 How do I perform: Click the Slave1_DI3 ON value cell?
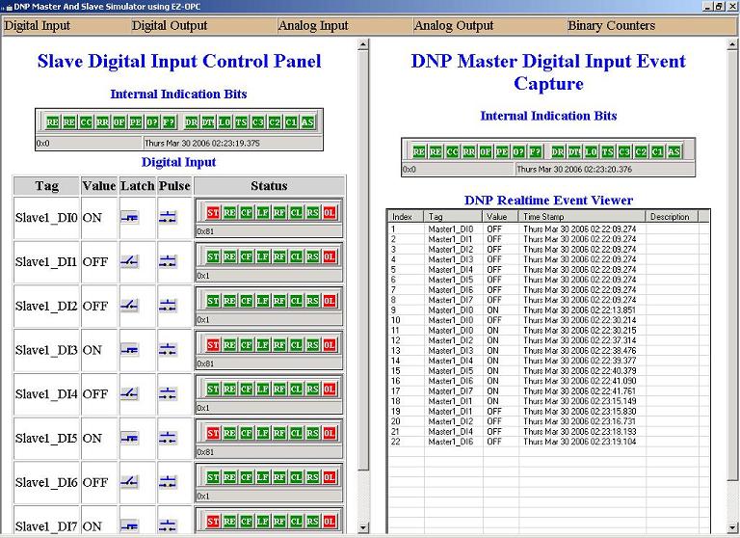point(98,350)
